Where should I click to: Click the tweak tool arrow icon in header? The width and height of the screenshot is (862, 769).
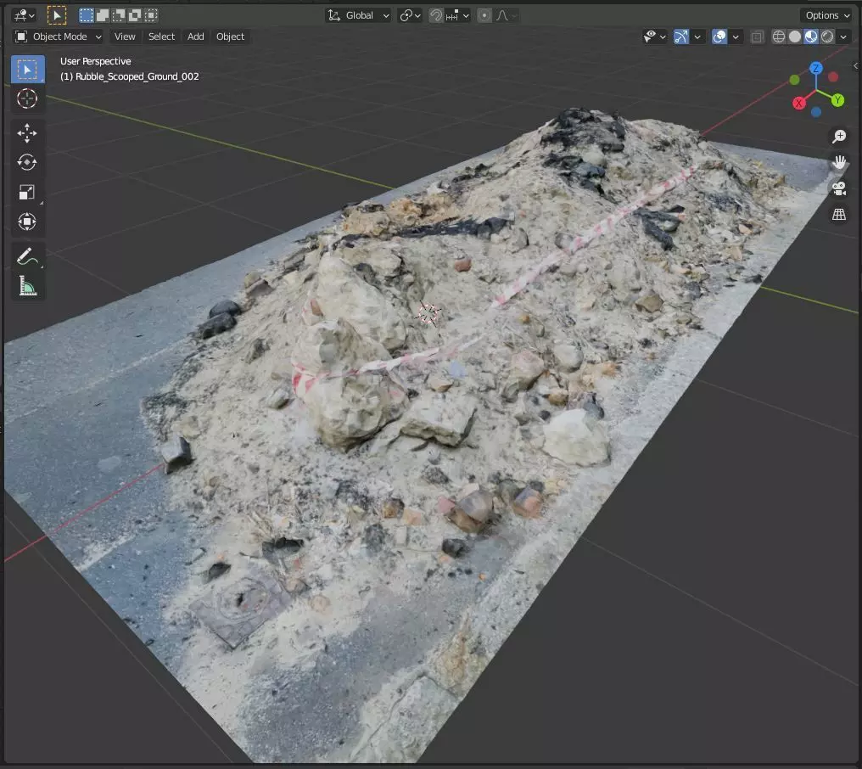pos(57,15)
